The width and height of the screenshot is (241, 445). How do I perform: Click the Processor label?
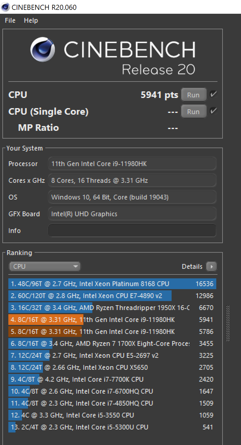point(23,164)
